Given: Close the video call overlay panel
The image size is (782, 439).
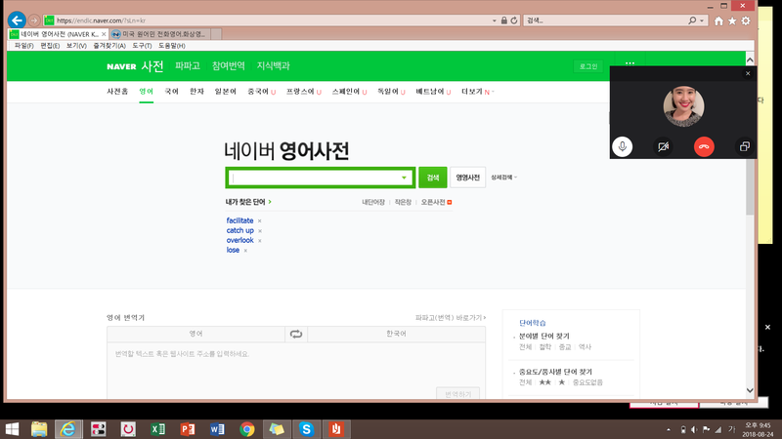Looking at the screenshot, I should click(x=748, y=74).
